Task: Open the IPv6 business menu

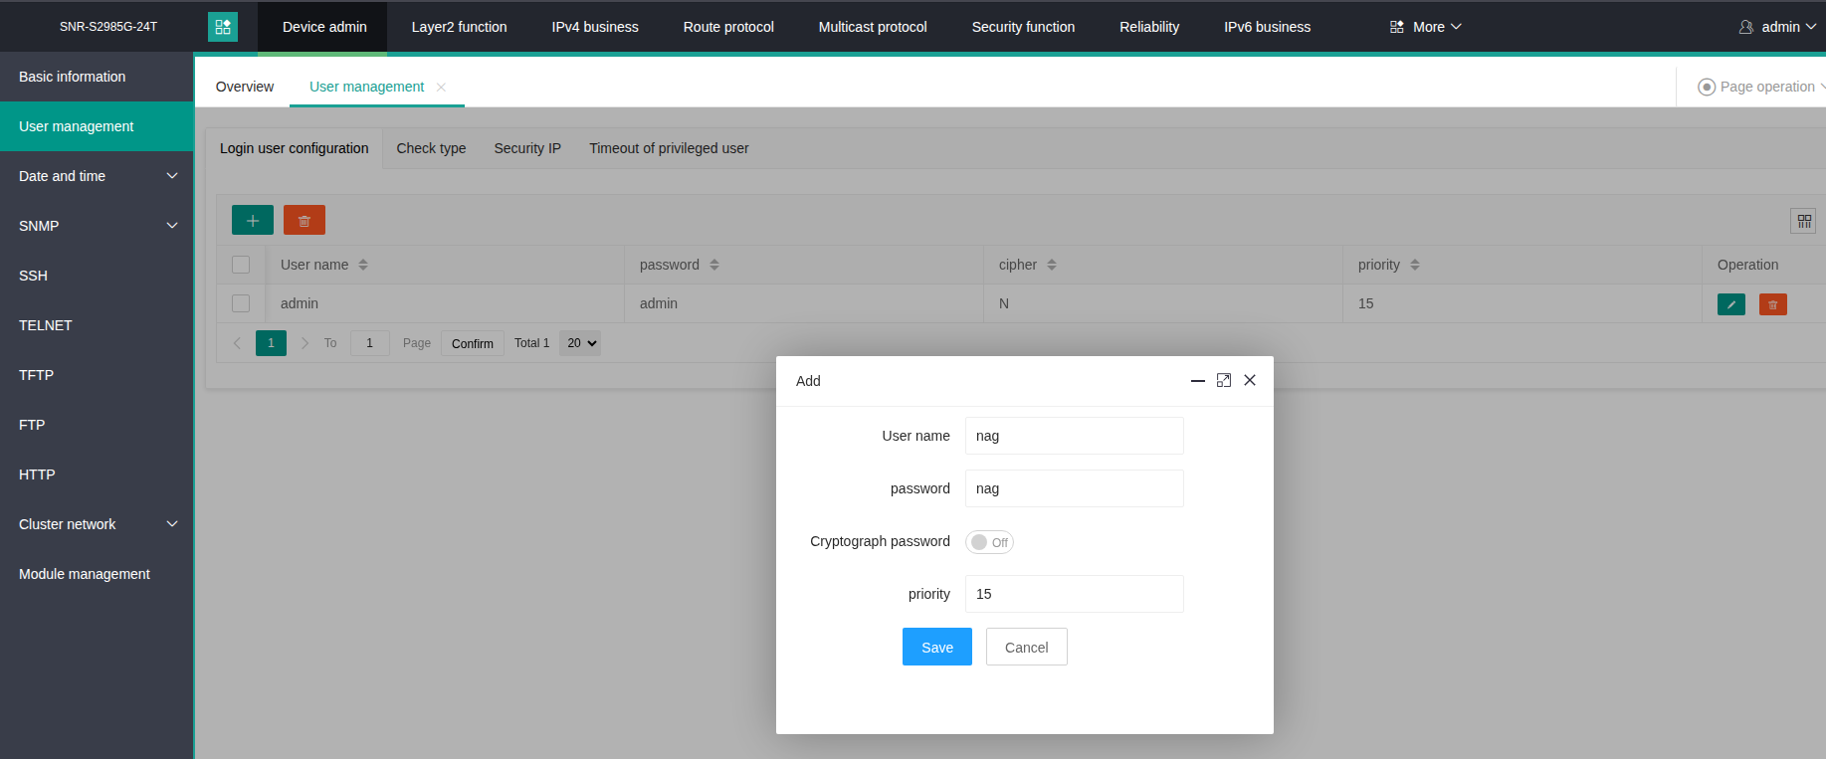Action: [x=1267, y=27]
